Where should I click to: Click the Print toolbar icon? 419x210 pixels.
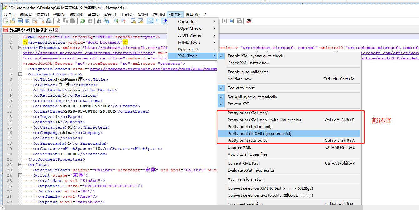[49, 21]
